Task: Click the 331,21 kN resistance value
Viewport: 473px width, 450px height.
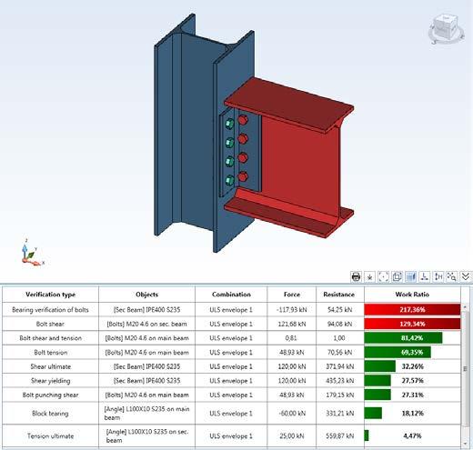Action: [x=339, y=414]
